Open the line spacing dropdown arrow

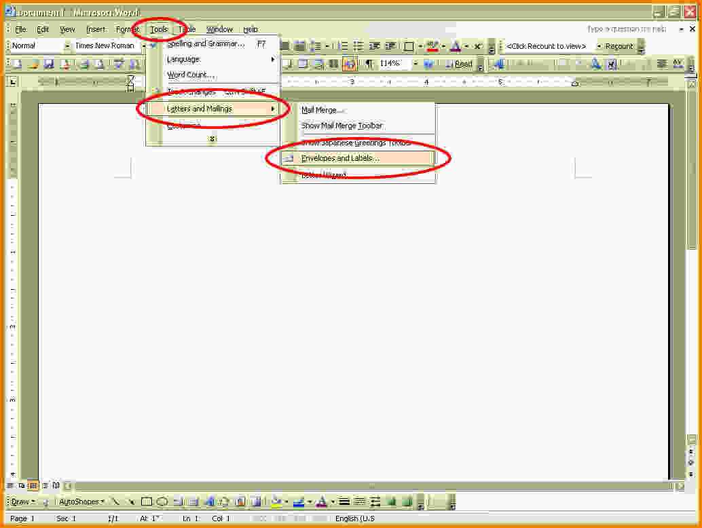point(327,45)
